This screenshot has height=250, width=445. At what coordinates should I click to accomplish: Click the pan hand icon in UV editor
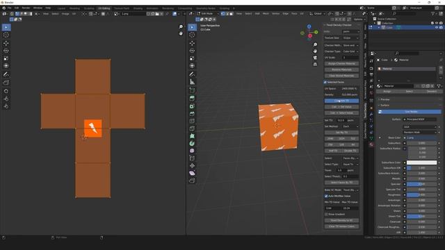(x=181, y=33)
